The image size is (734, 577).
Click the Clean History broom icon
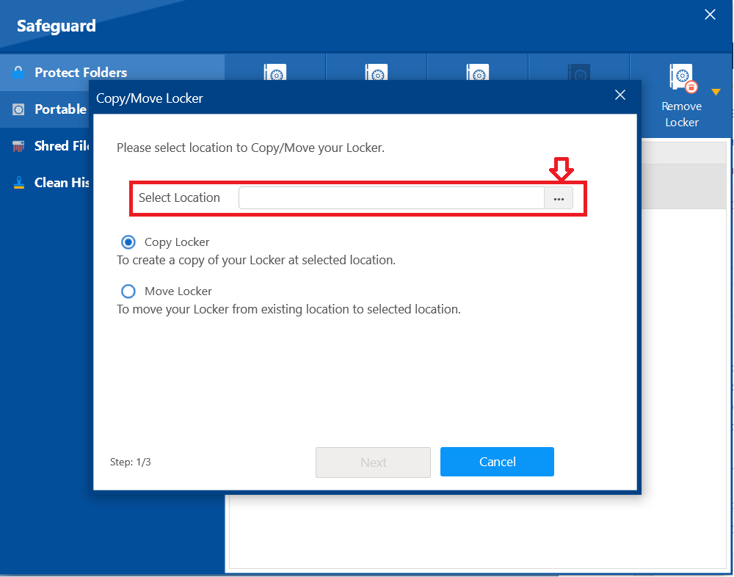(19, 183)
